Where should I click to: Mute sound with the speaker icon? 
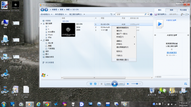(128, 84)
